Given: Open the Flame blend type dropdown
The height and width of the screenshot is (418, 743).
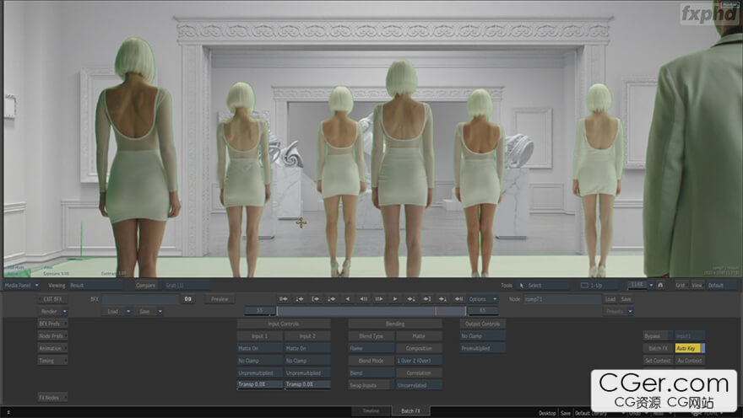Looking at the screenshot, I should point(371,348).
